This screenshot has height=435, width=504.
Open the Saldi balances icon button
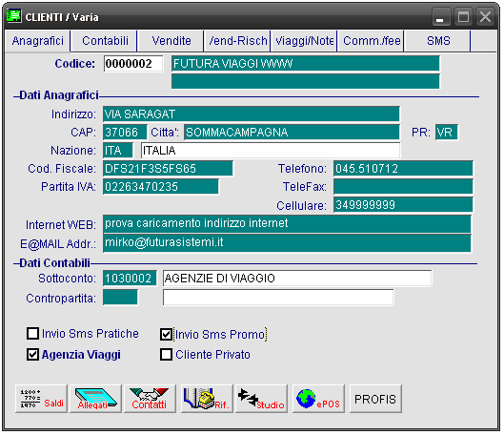(x=41, y=399)
